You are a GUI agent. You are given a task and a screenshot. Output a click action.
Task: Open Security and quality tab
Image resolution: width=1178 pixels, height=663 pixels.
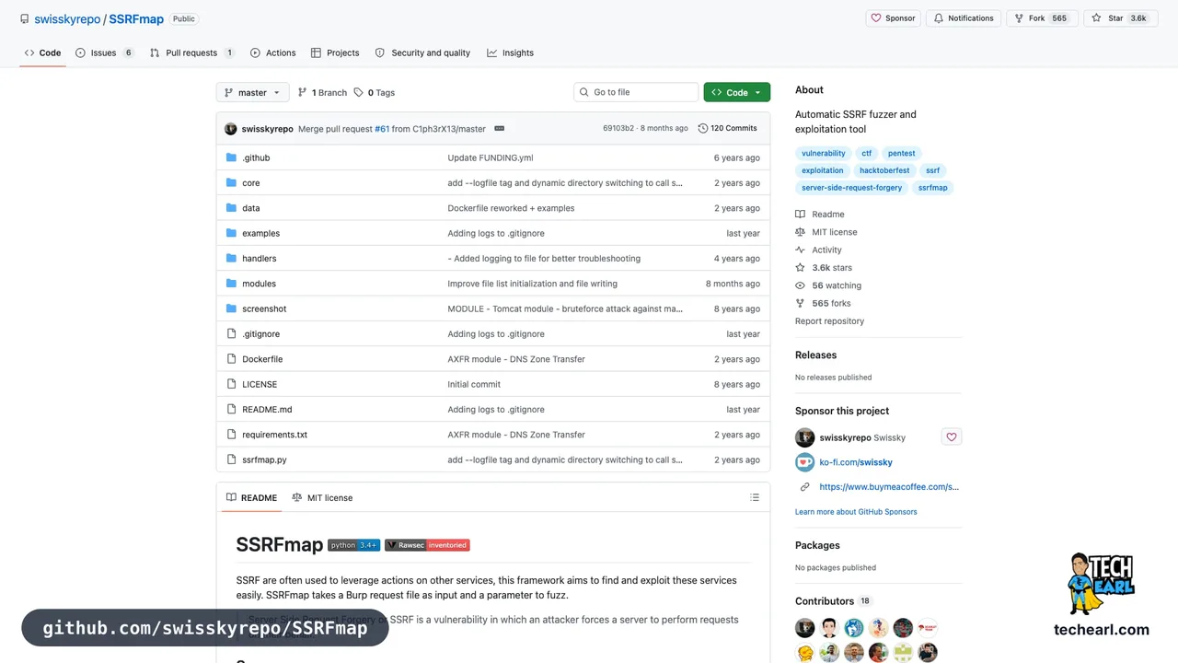[x=422, y=52]
